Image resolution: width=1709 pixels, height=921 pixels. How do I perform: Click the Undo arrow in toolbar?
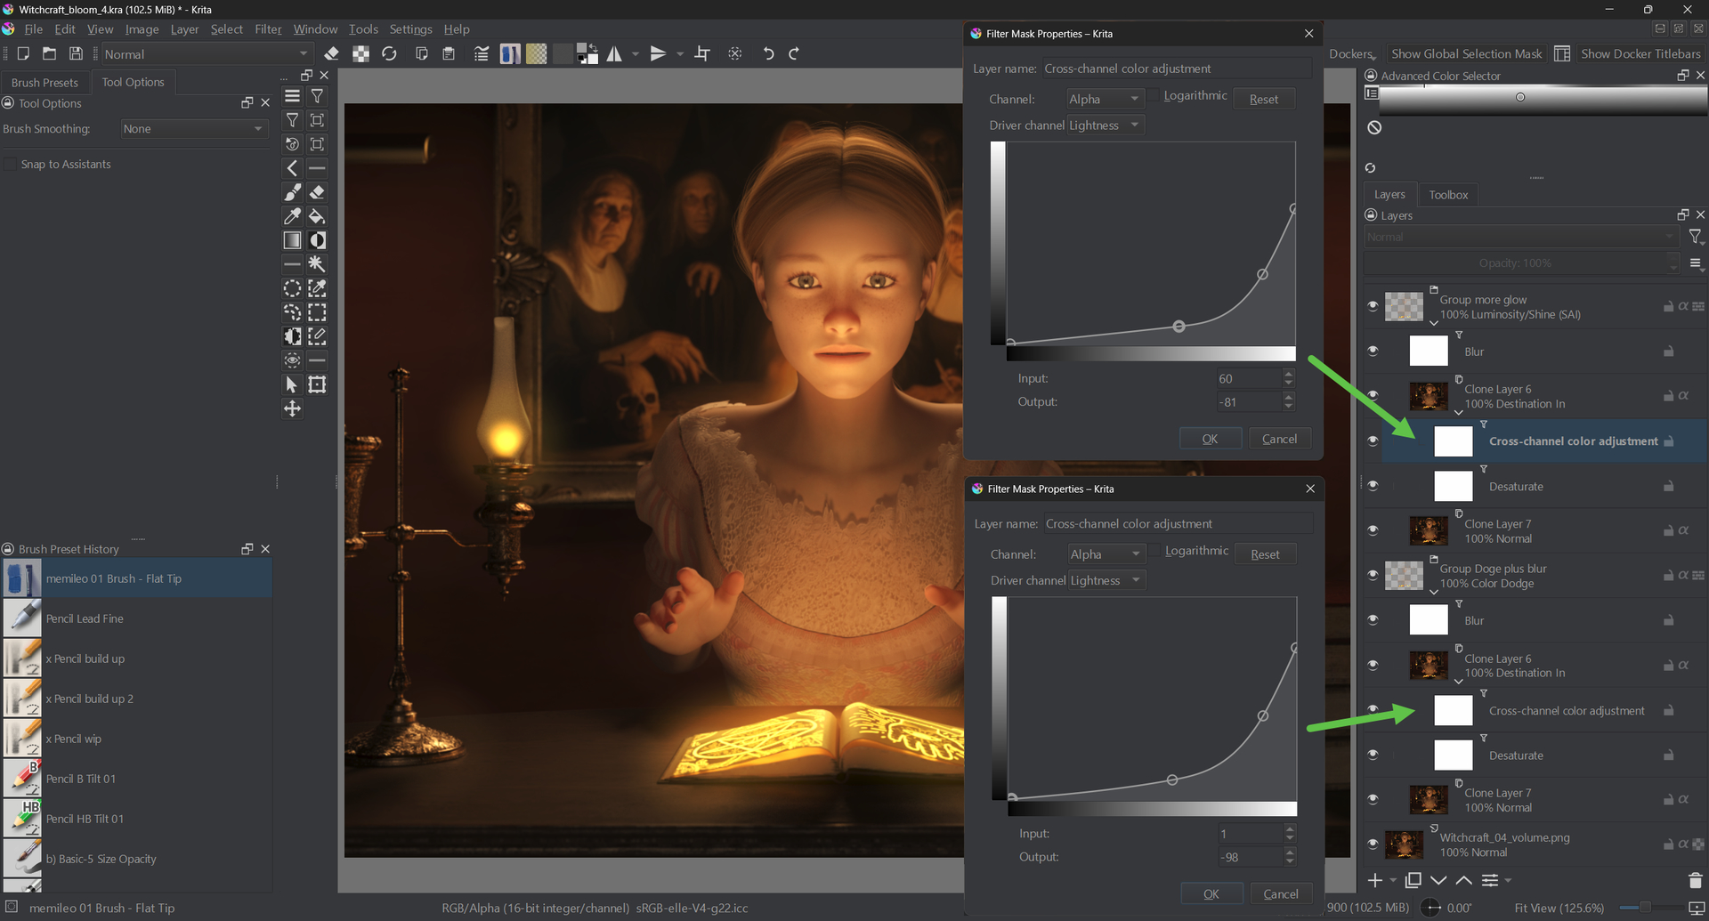coord(768,54)
